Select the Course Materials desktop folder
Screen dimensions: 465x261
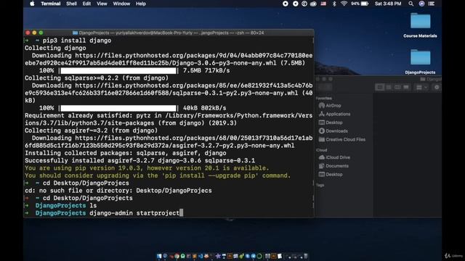point(420,25)
